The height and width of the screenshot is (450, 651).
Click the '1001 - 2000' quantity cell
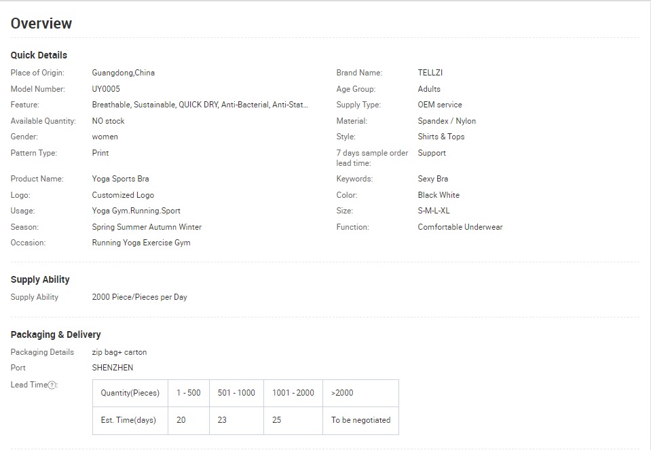coord(293,393)
